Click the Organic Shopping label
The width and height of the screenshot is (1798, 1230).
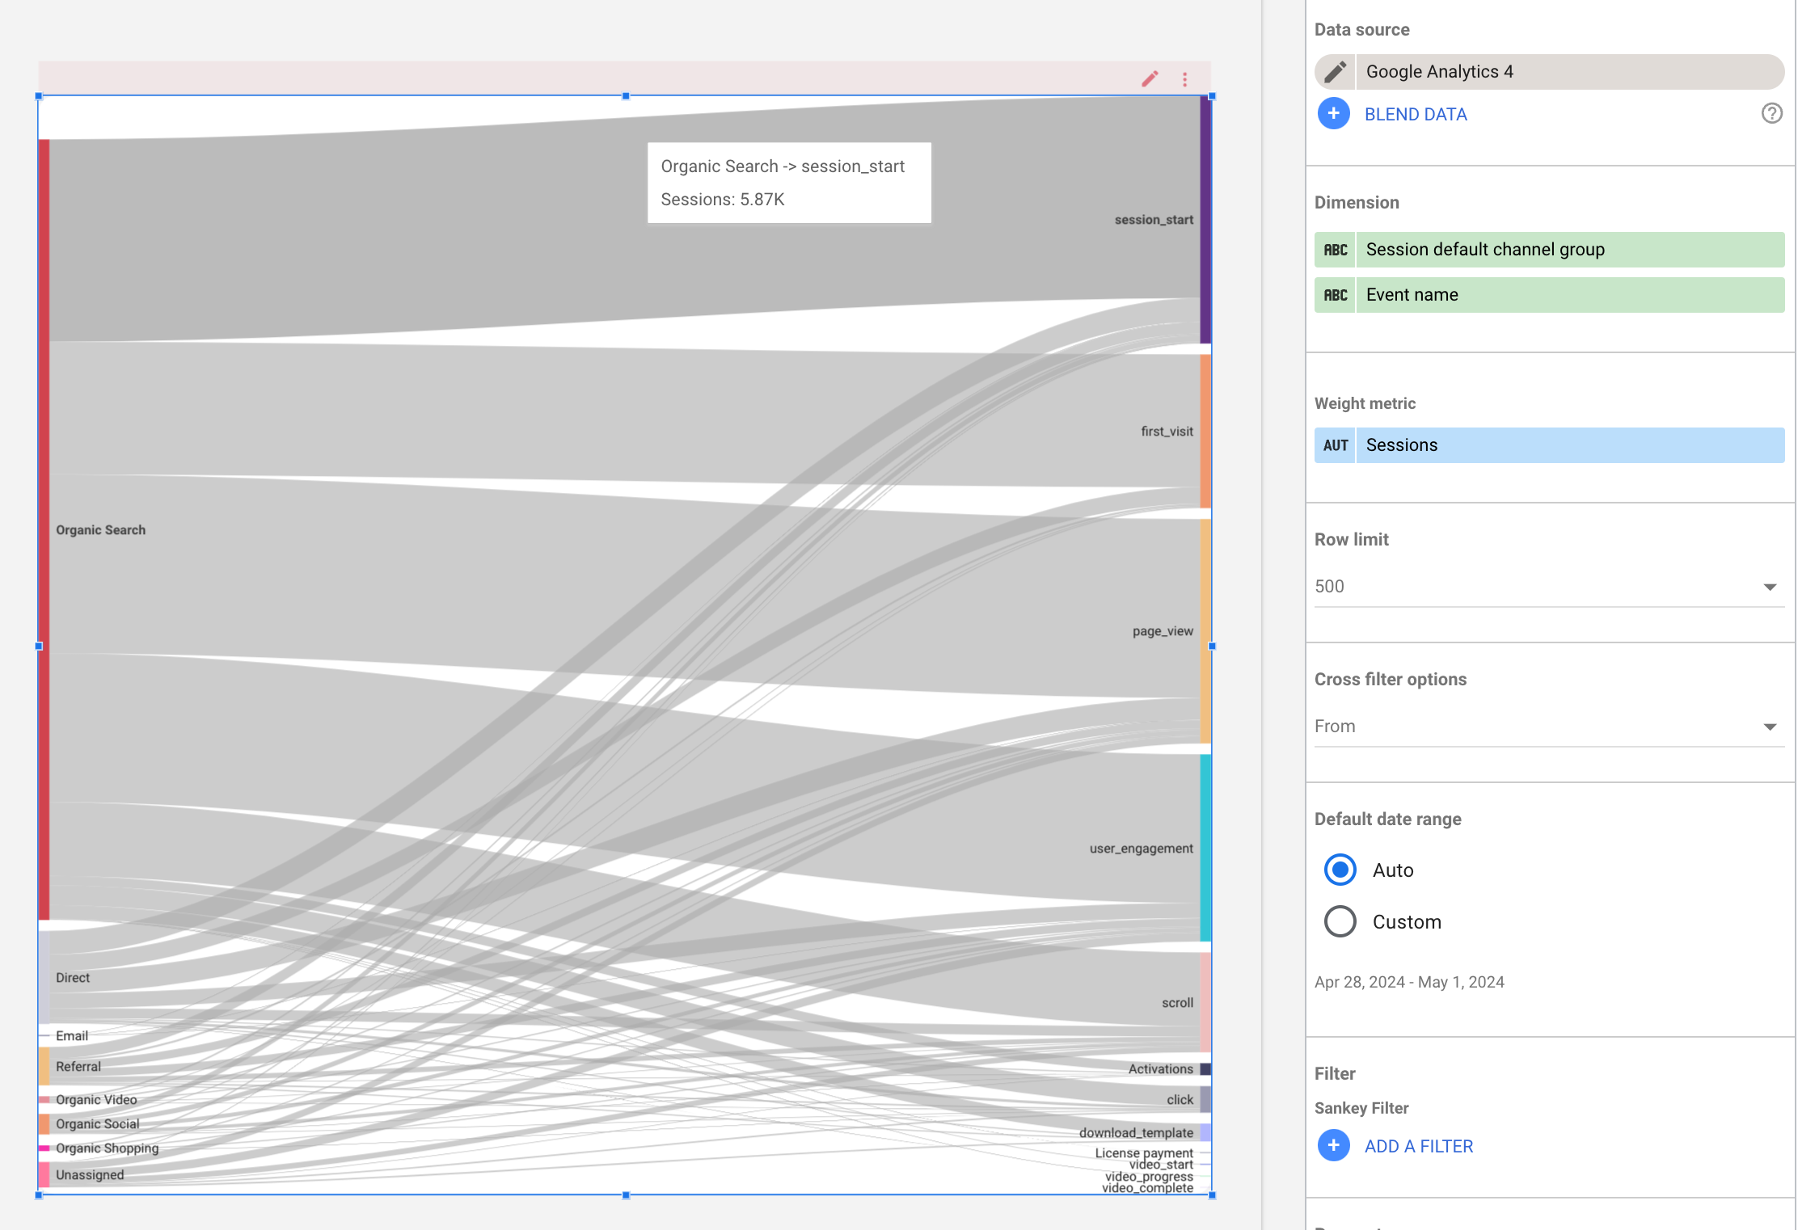(108, 1148)
